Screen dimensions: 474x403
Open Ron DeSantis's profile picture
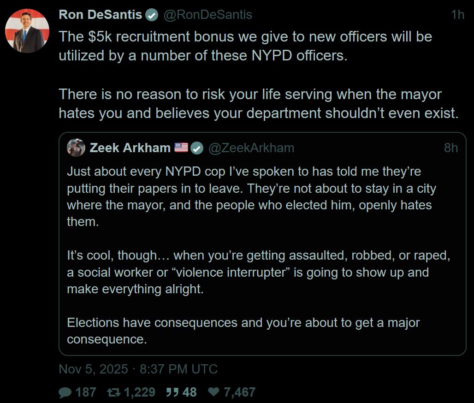pos(27,31)
